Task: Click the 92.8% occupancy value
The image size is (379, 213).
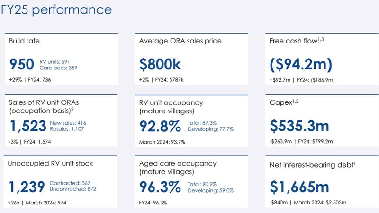Action: (x=160, y=126)
